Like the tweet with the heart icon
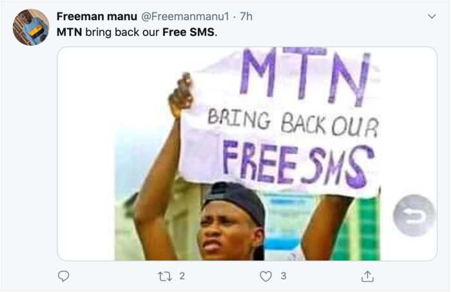 tap(265, 276)
